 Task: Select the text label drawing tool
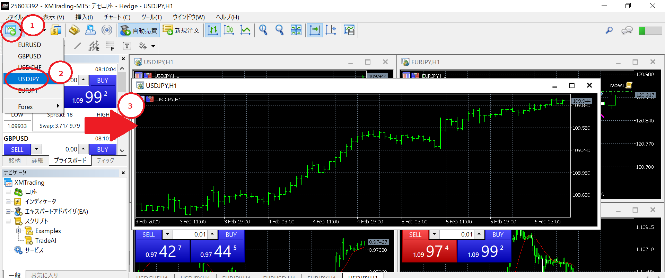[x=127, y=46]
